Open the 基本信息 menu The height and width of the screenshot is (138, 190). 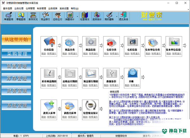8,8
